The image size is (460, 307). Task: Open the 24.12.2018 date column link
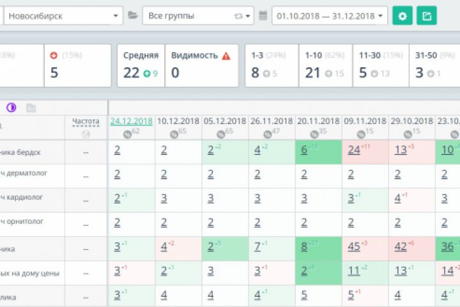(132, 121)
